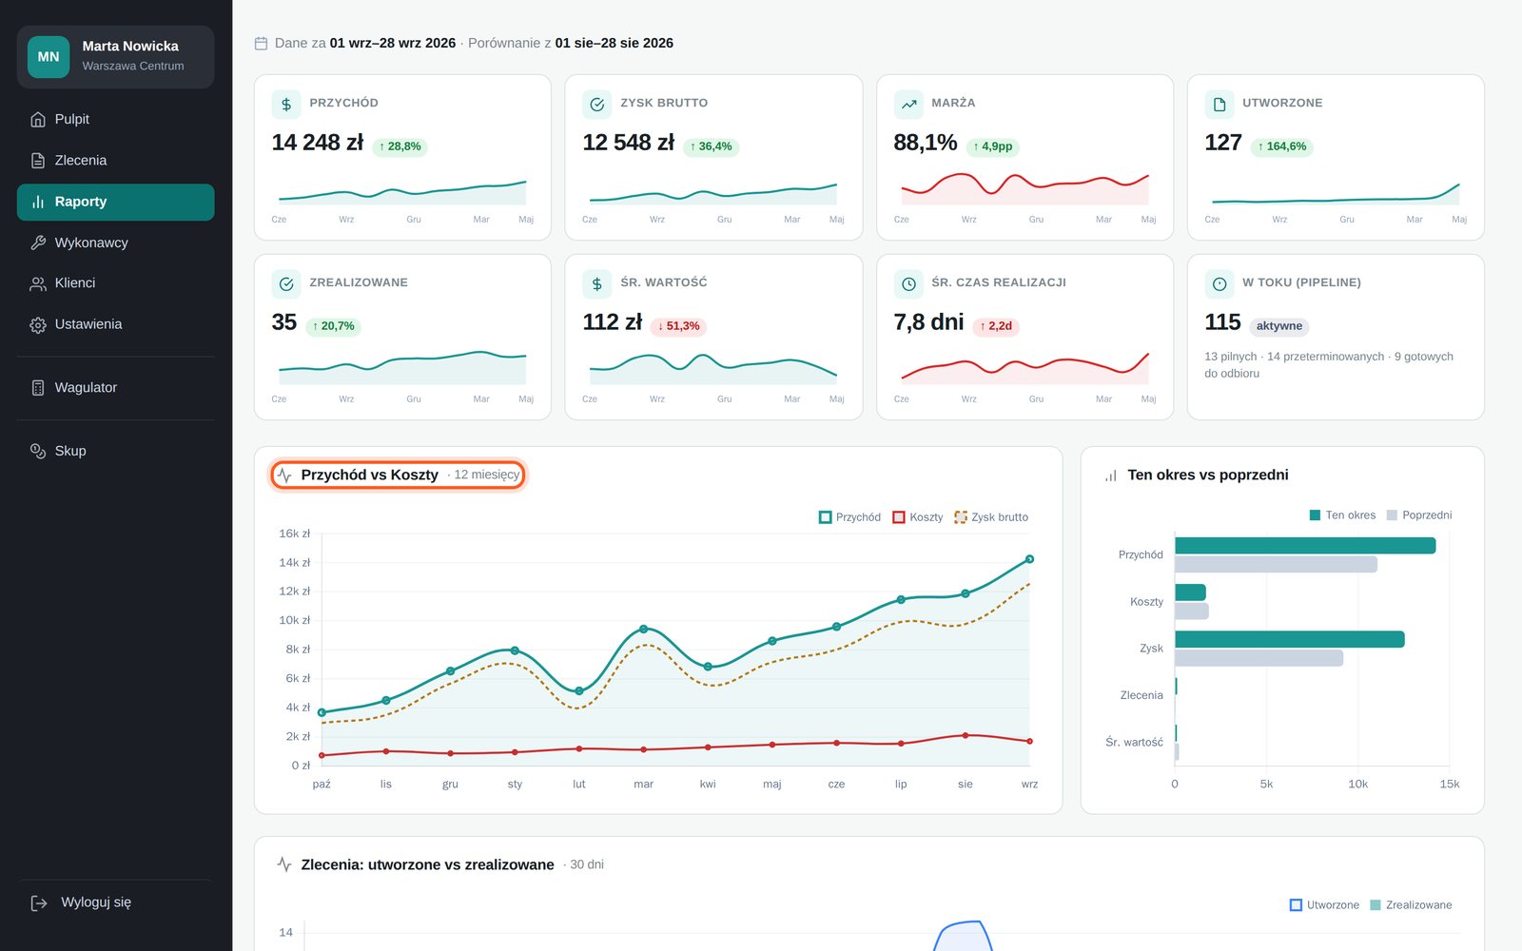Click the teal Koszty bar for Ten okres
This screenshot has height=951, width=1522.
1190,592
